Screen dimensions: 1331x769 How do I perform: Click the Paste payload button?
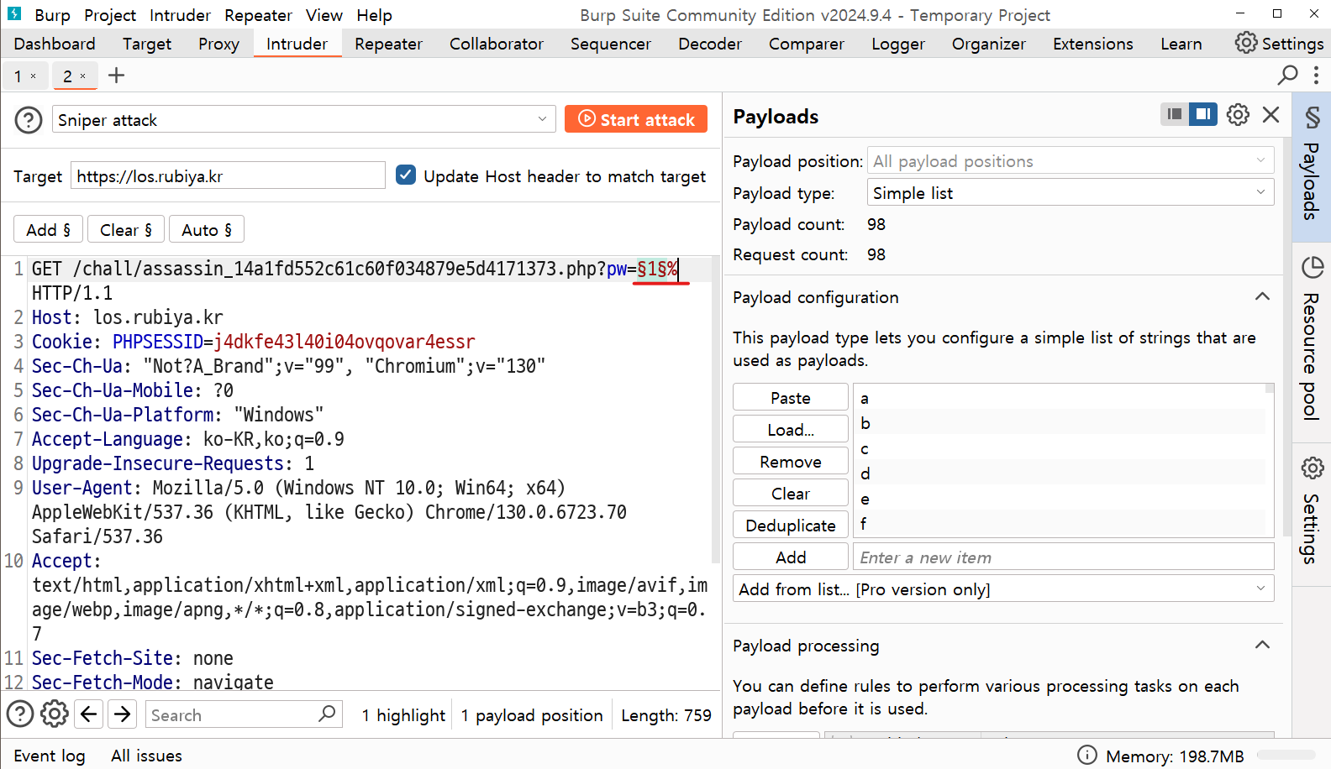tap(791, 397)
